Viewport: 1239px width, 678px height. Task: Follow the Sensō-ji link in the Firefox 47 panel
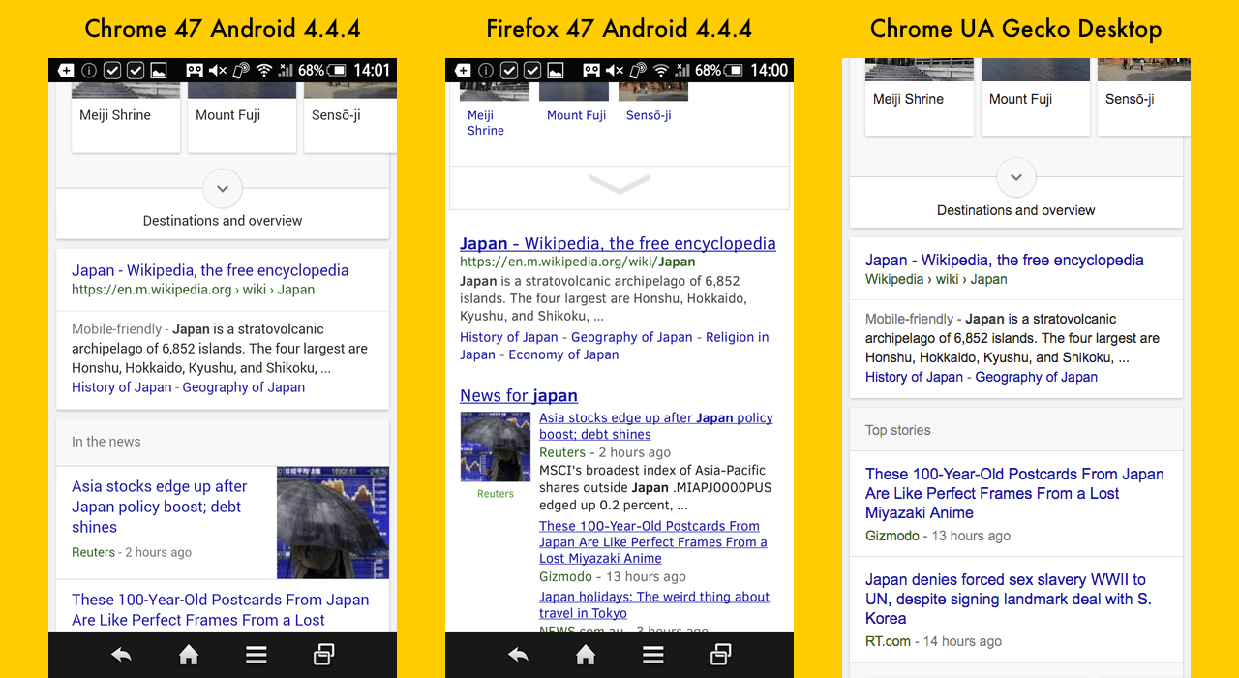coord(649,115)
